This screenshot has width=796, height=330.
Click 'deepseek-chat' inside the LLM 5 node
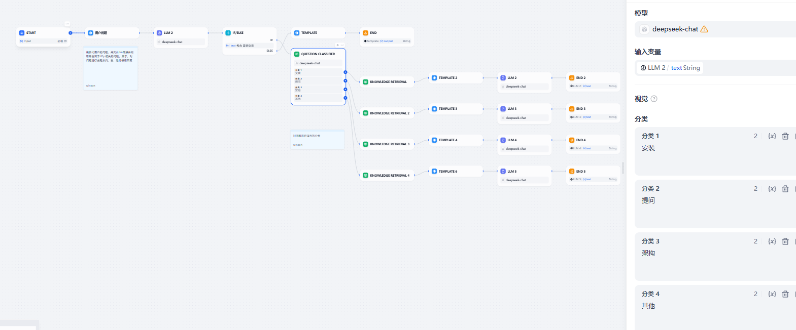click(x=515, y=180)
